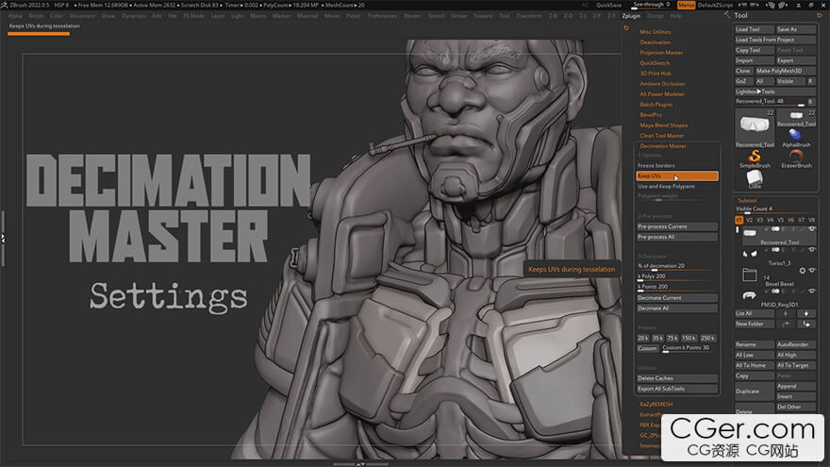Click the Make PolyMesh3D button

[x=786, y=71]
